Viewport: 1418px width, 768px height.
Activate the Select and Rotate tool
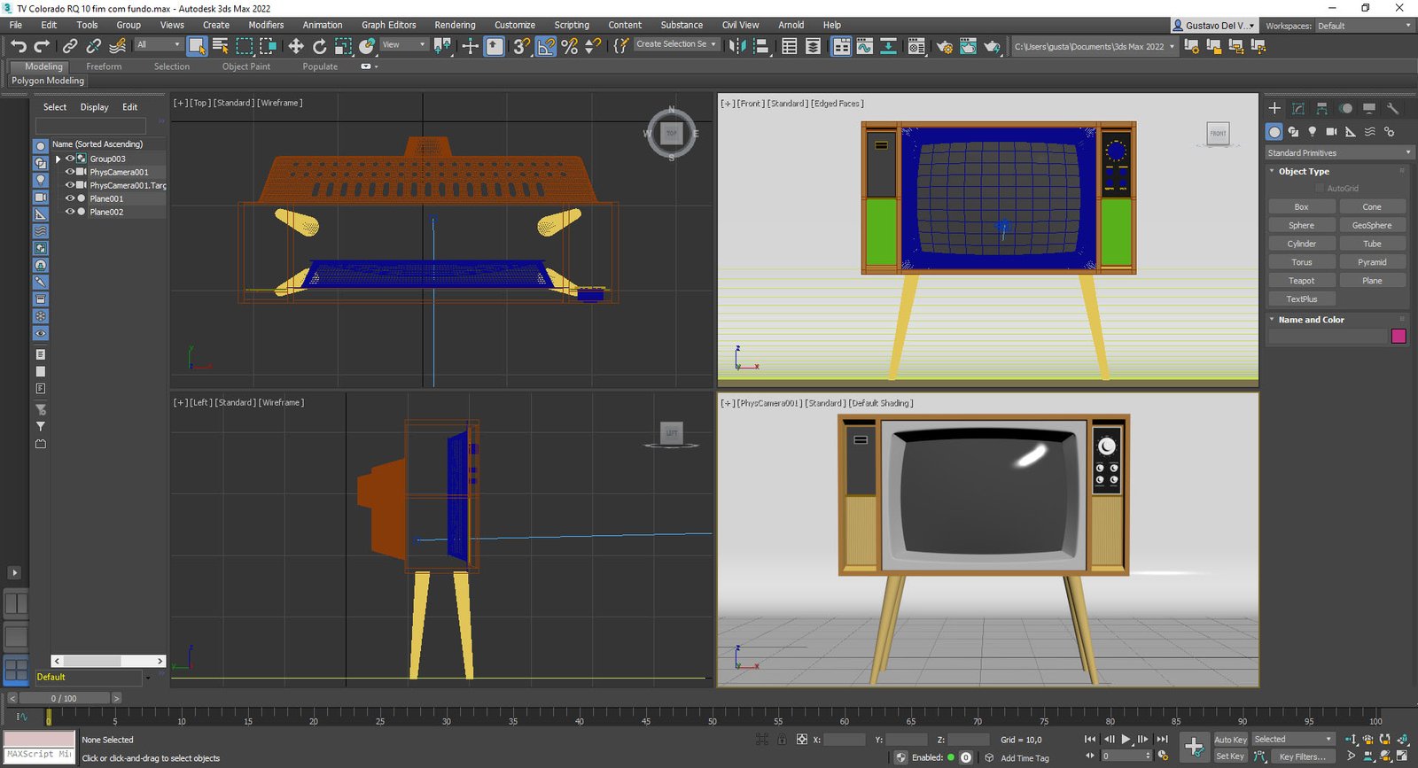(320, 46)
